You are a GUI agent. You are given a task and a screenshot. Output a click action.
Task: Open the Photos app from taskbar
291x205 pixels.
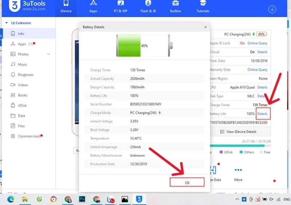pyautogui.click(x=125, y=199)
